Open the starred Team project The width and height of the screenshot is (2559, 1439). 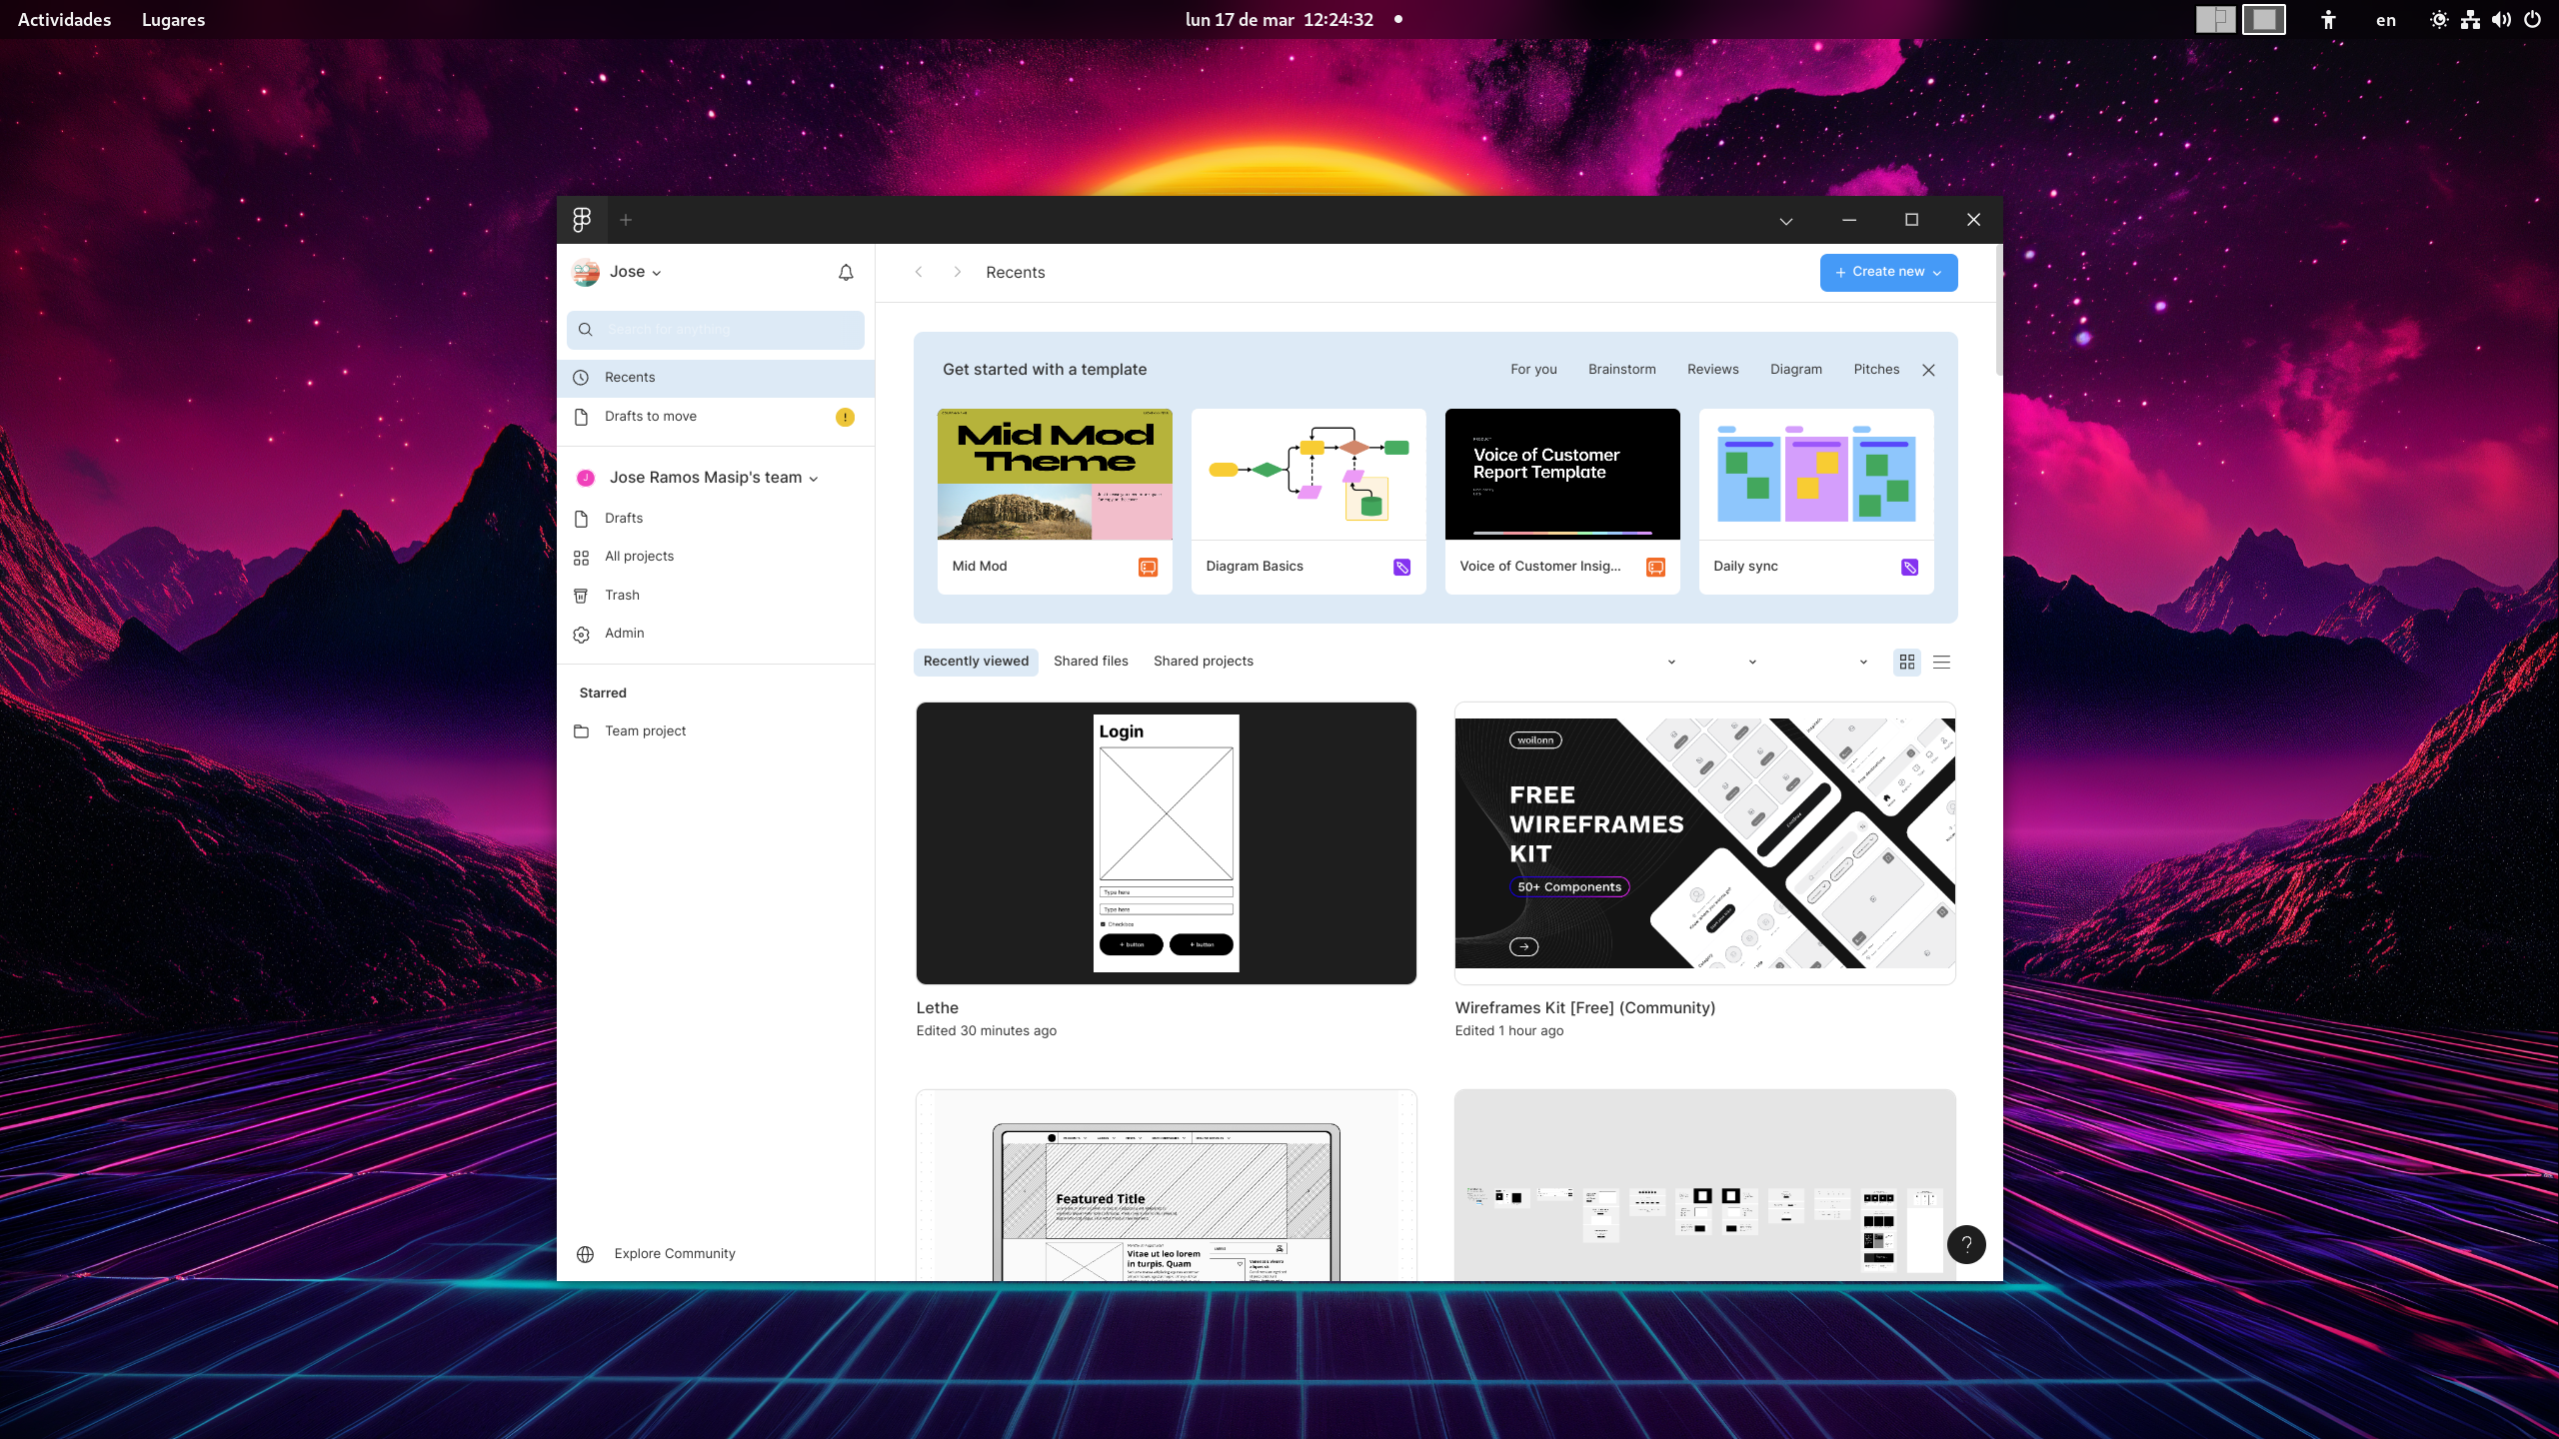coord(716,731)
